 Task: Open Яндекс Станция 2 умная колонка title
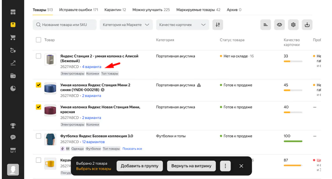pyautogui.click(x=99, y=58)
